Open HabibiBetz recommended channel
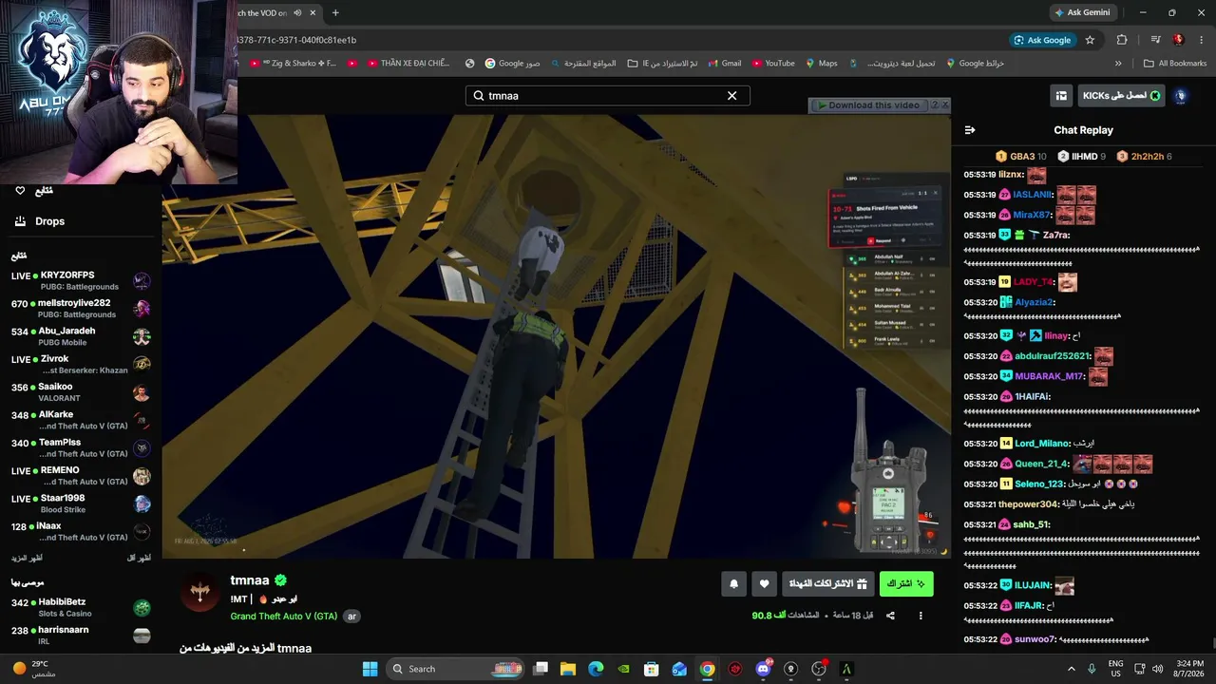Viewport: 1216px width, 684px height. (81, 608)
